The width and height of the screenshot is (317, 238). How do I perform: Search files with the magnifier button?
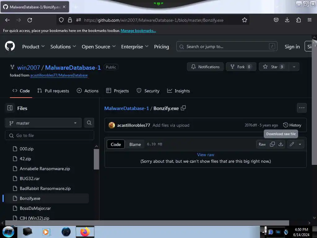(89, 123)
